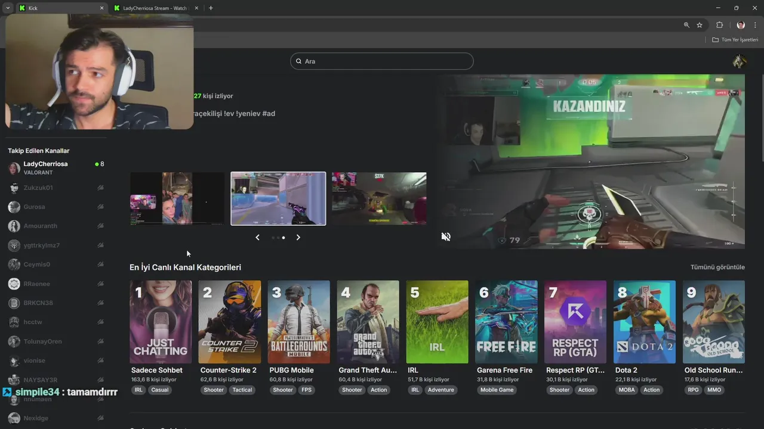The image size is (764, 429).
Task: Select the highlighted middle carousel thumbnail
Action: [278, 198]
